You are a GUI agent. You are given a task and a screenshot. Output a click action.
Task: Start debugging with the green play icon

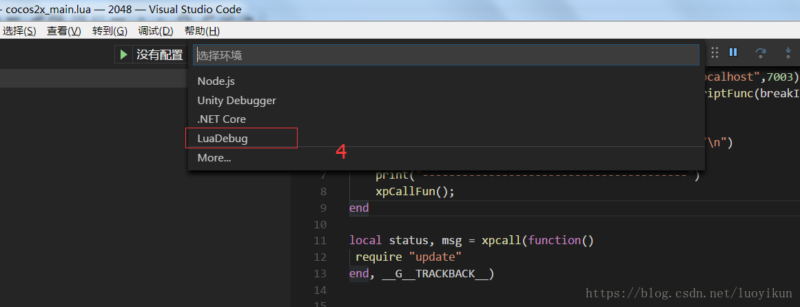(x=123, y=54)
